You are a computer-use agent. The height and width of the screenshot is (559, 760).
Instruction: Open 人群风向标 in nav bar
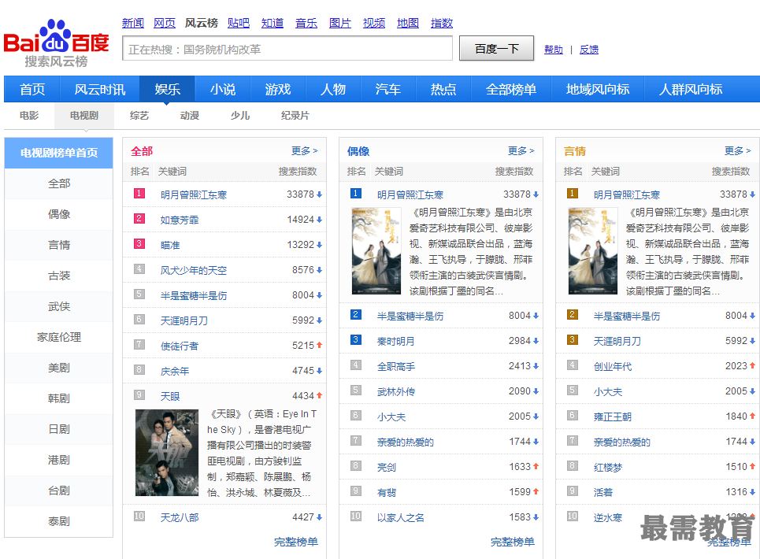click(690, 89)
